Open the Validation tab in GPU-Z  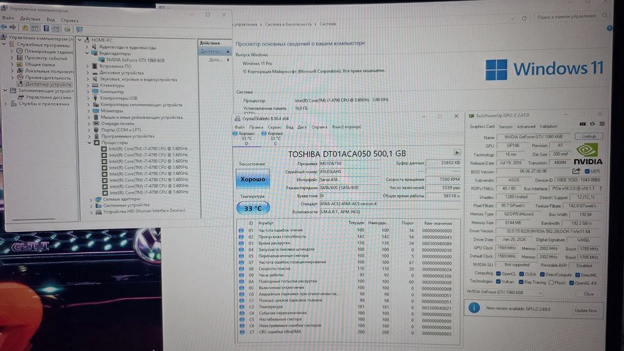pyautogui.click(x=548, y=127)
